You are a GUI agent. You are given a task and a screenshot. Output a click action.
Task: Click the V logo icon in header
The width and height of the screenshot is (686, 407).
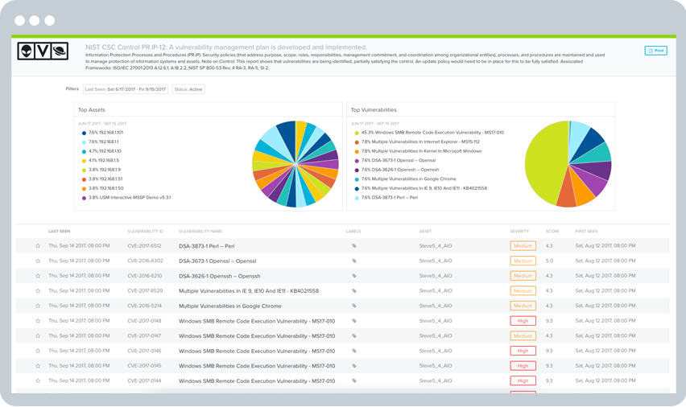pos(43,51)
